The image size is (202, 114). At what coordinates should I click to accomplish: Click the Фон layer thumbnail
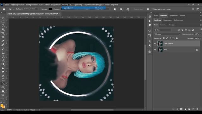click(x=160, y=50)
